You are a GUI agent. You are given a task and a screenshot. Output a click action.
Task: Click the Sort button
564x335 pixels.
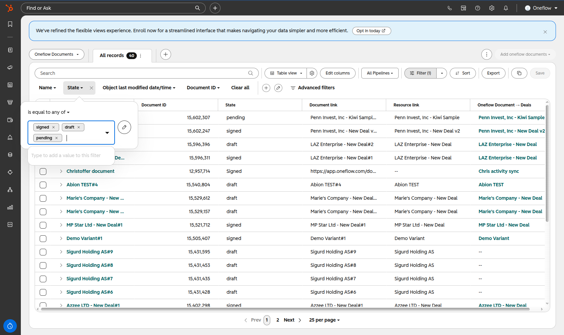pyautogui.click(x=463, y=73)
